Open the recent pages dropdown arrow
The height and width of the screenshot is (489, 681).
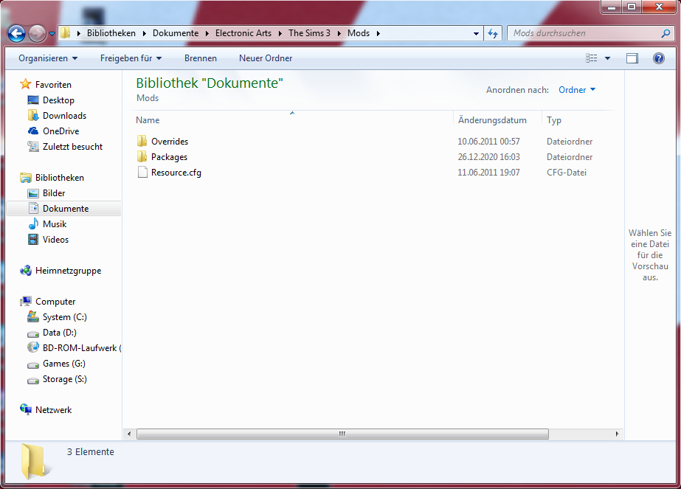pos(52,33)
